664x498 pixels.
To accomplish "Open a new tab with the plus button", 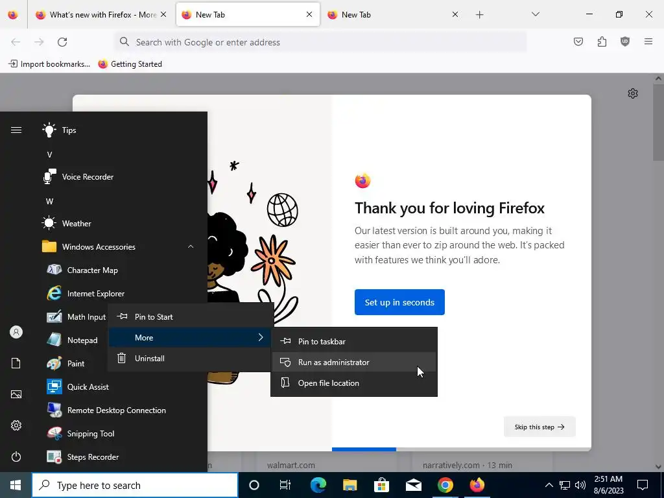I will pos(479,15).
